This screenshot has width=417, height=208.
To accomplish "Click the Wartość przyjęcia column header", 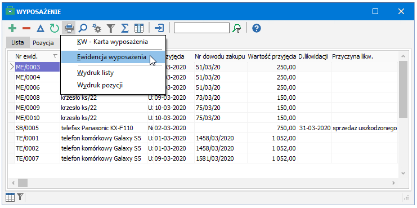I will coord(272,56).
